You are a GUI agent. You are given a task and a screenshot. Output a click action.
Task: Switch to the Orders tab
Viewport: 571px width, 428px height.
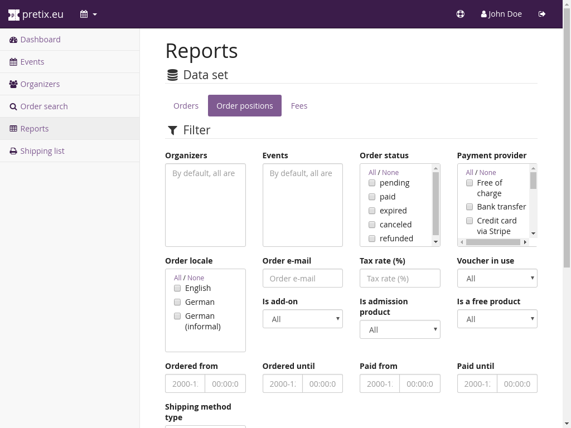coord(186,106)
